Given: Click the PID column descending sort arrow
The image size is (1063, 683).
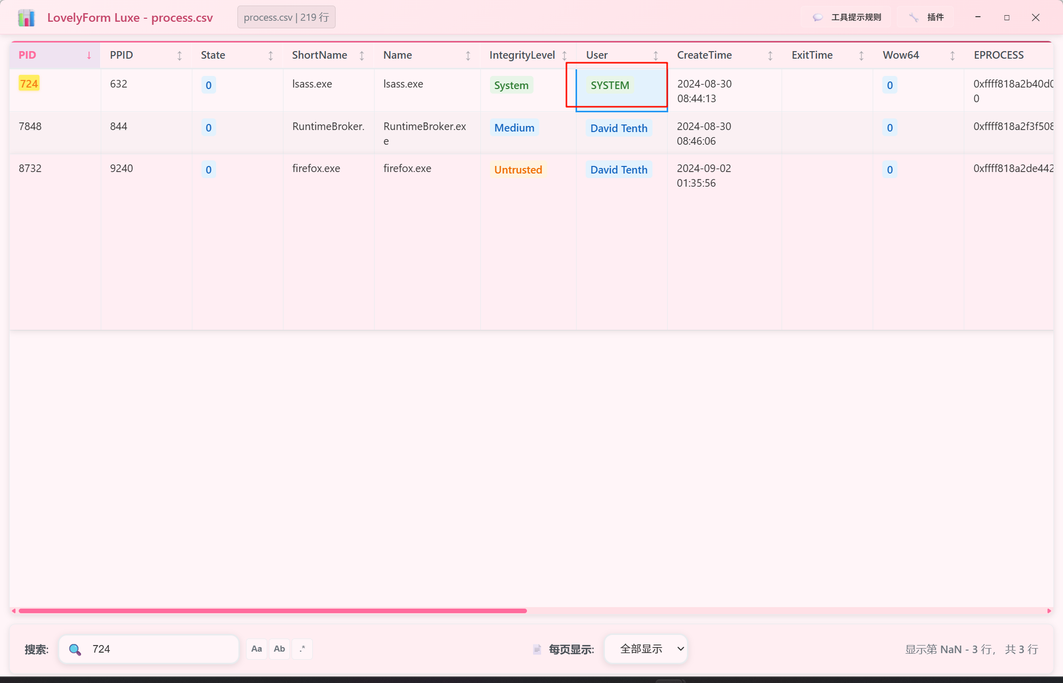Looking at the screenshot, I should pyautogui.click(x=89, y=56).
